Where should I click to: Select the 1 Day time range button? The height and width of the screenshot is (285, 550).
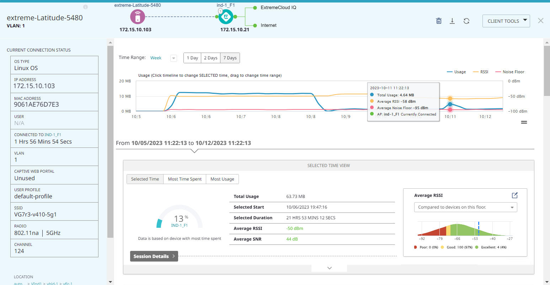pyautogui.click(x=192, y=58)
